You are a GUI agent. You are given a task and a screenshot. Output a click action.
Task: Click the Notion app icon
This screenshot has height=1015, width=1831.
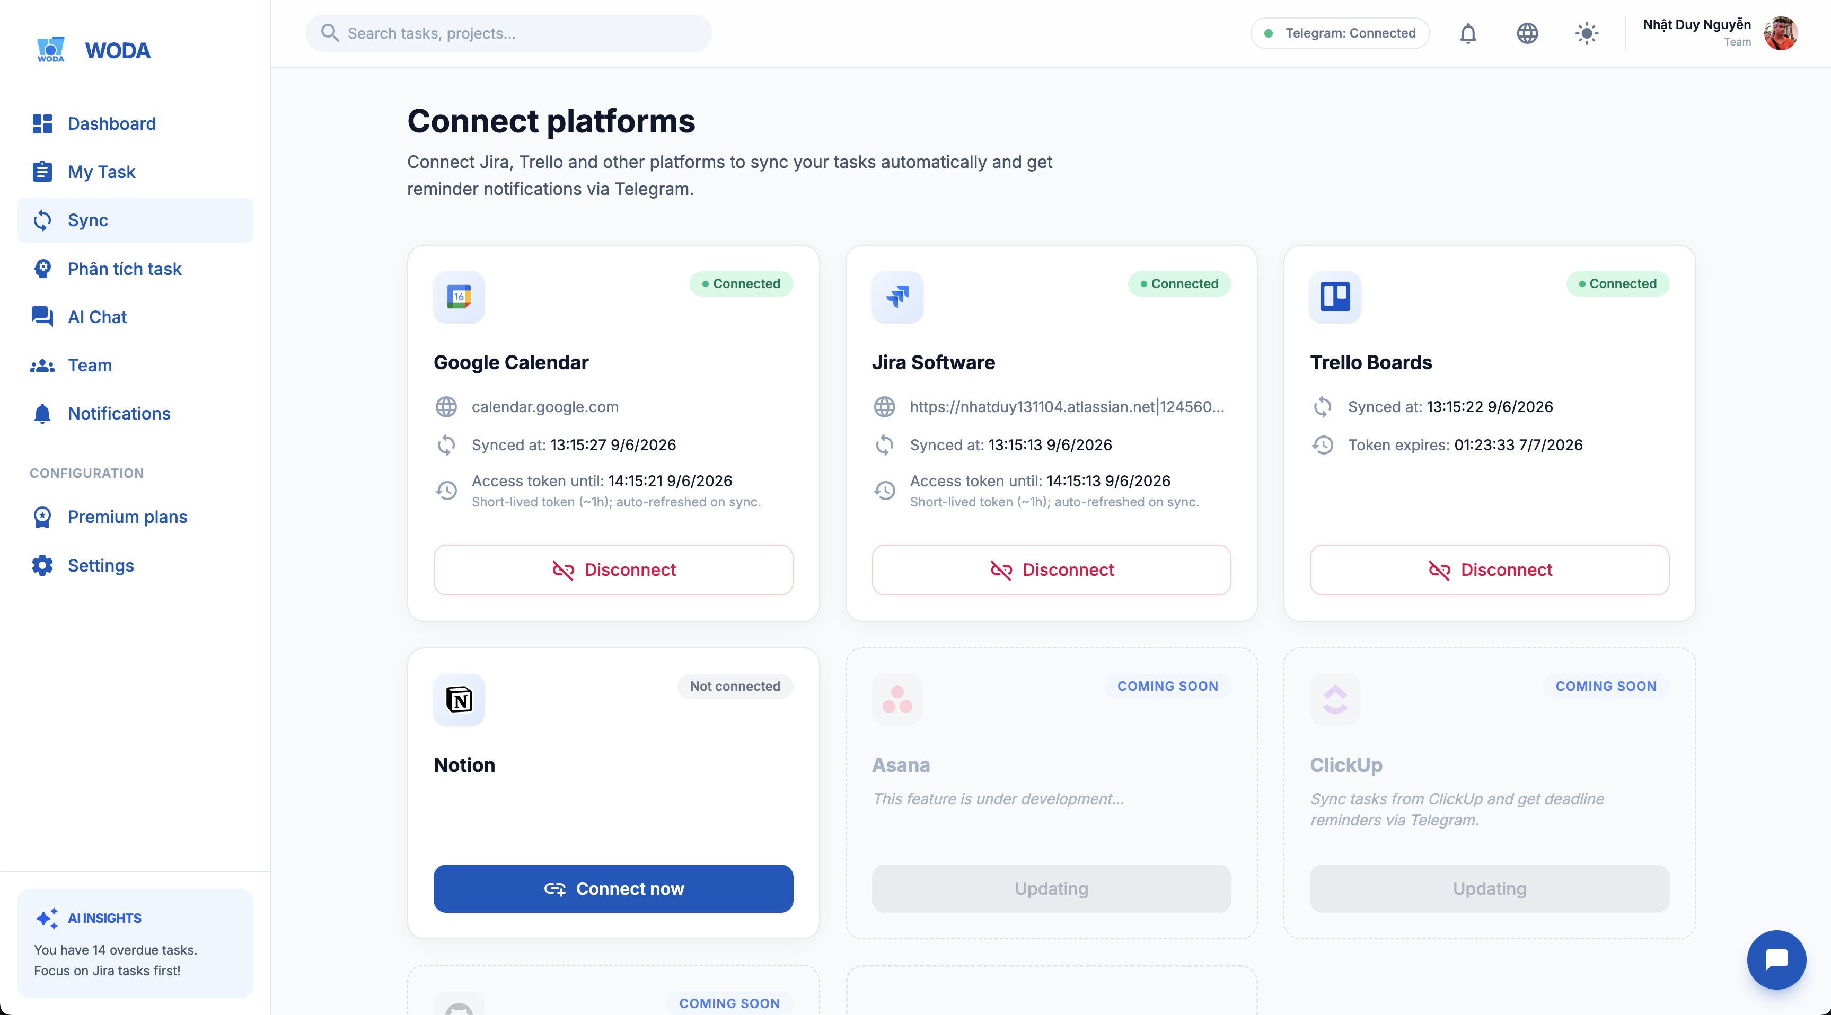click(459, 699)
